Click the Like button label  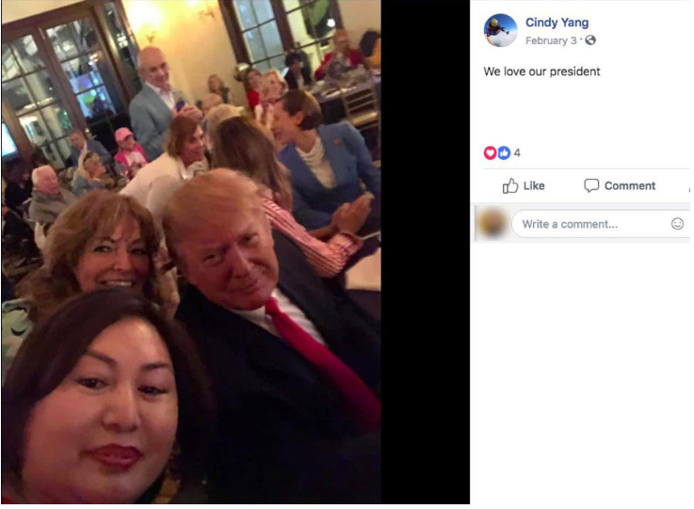(534, 185)
